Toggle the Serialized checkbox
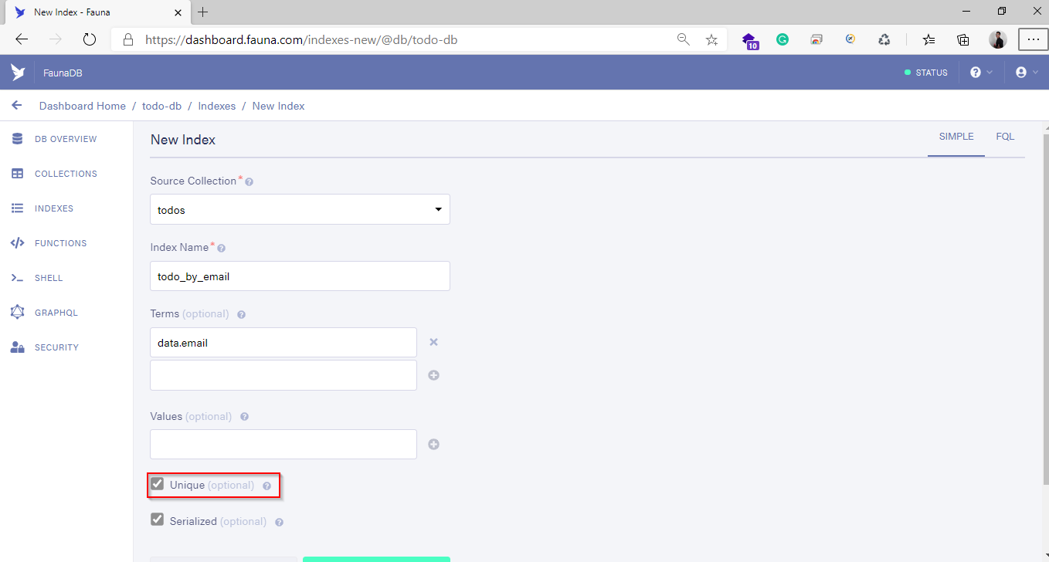The width and height of the screenshot is (1049, 562). 158,520
